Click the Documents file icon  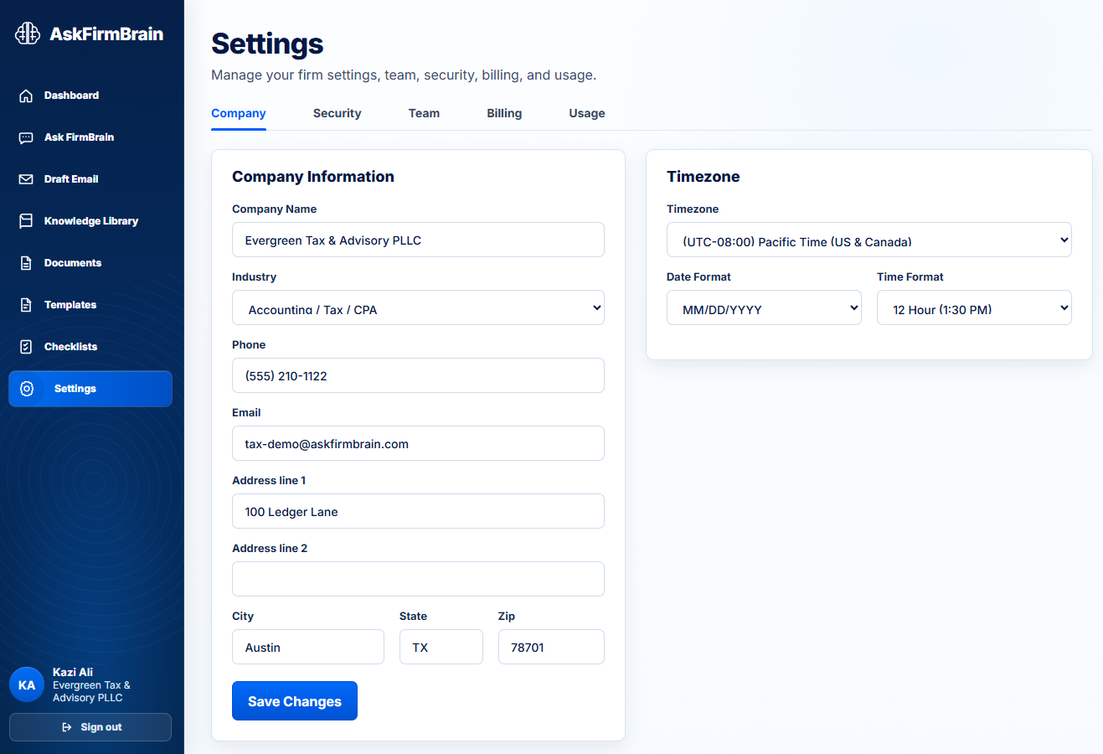coord(26,263)
